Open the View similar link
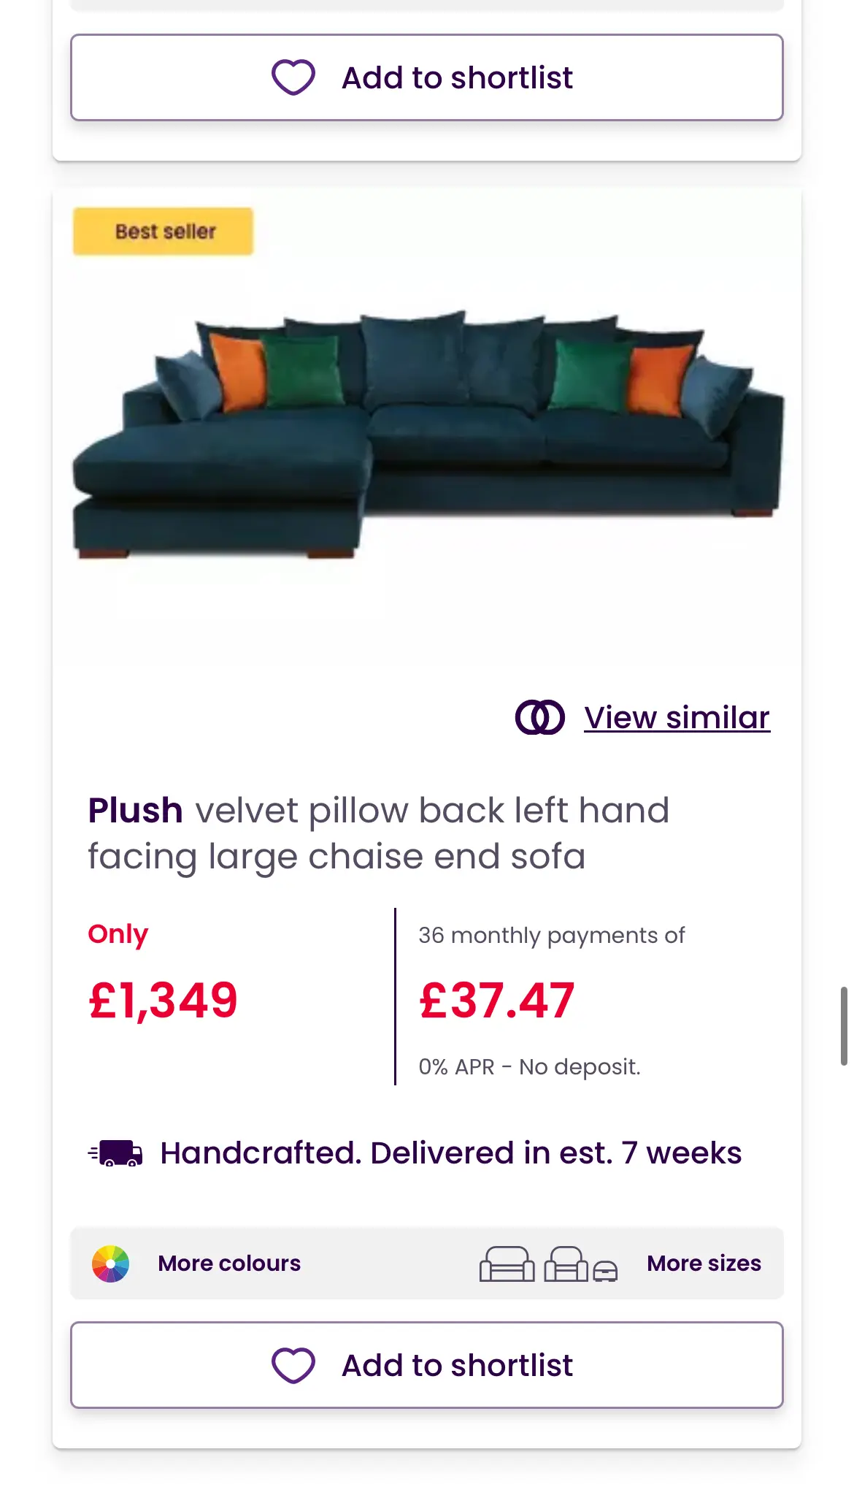This screenshot has height=1498, width=854. point(677,717)
